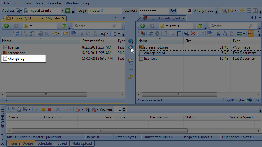The image size is (262, 147).
Task: Expand the AUTO transfer mode dropdown
Action: point(244,34)
